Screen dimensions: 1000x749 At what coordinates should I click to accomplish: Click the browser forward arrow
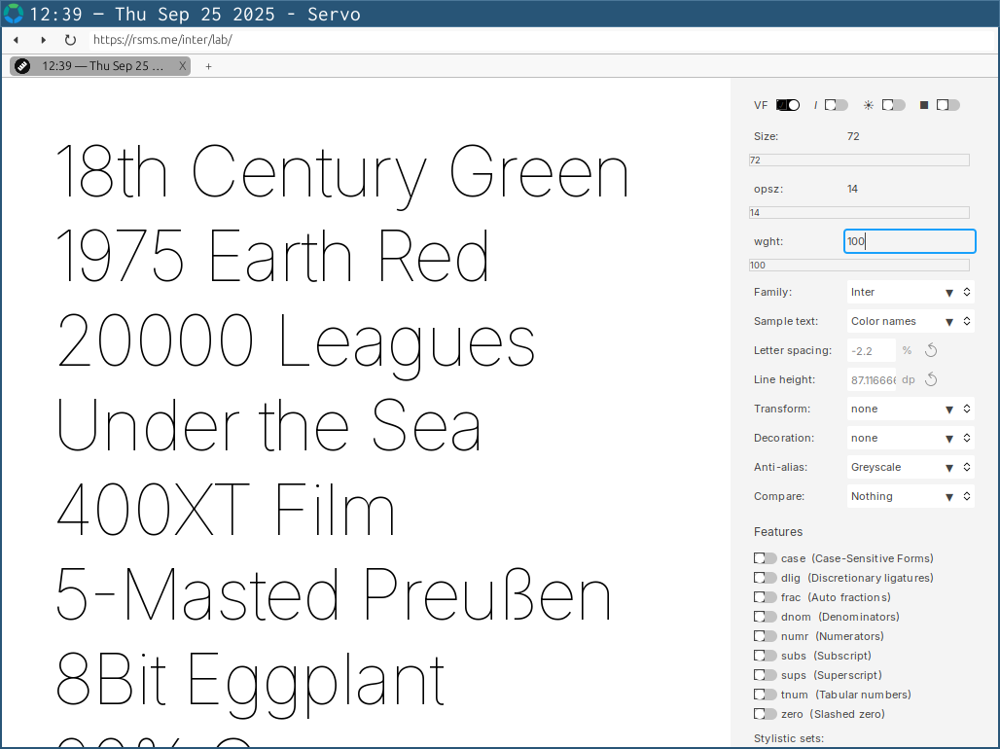[43, 40]
